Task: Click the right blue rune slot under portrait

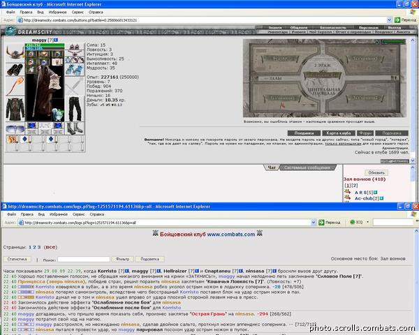Action: click(x=58, y=126)
